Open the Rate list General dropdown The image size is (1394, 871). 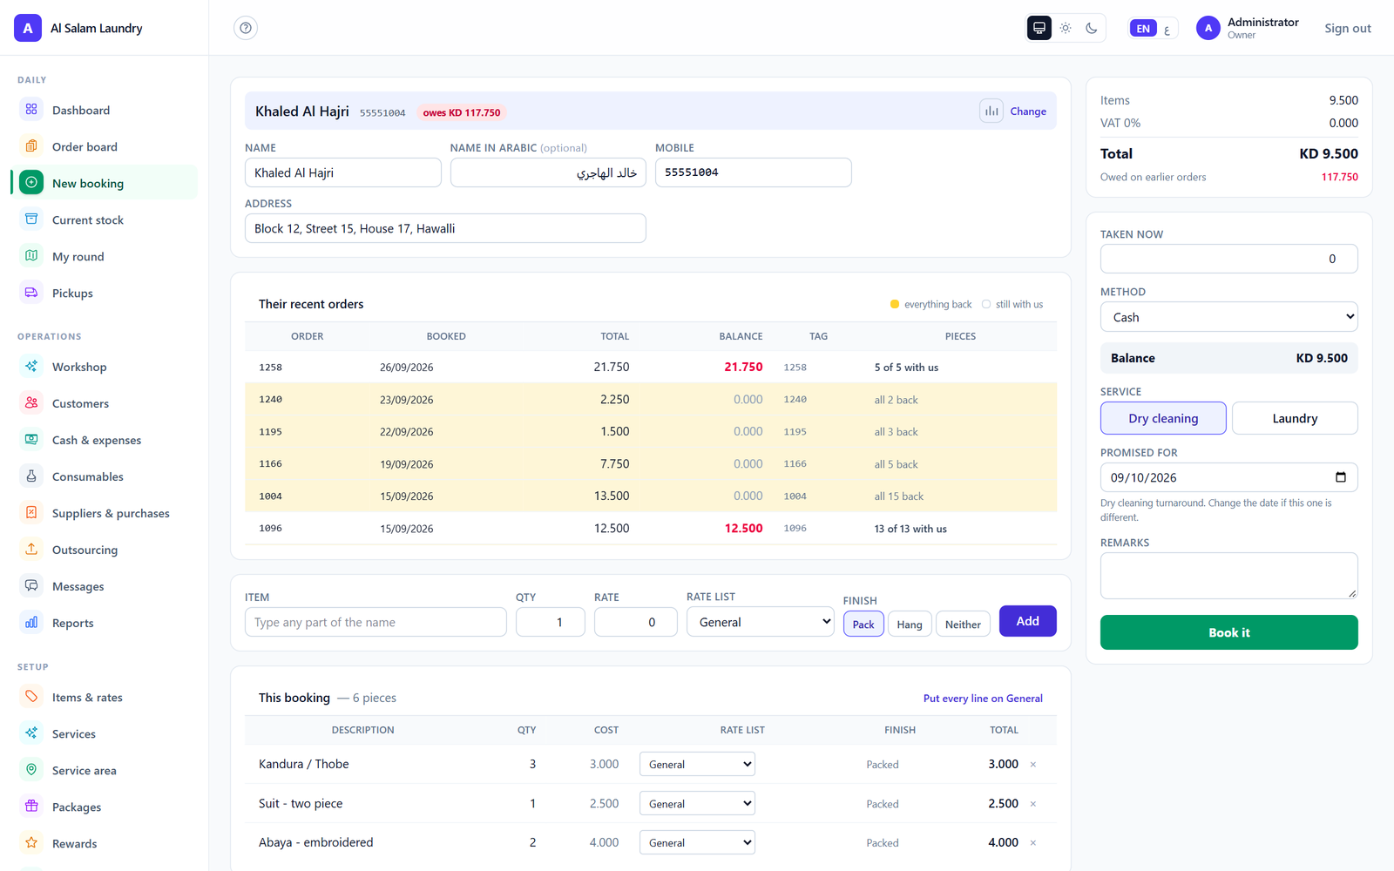pos(761,622)
